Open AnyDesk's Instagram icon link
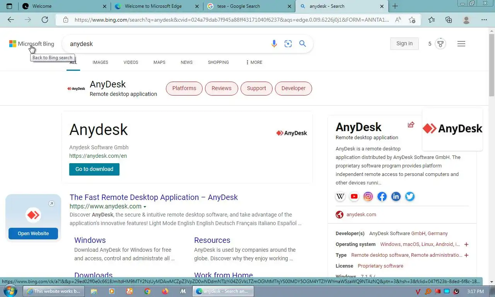This screenshot has height=297, width=495. pos(368,196)
